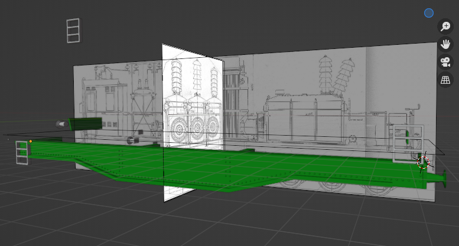Toggle the camera view icon
The image size is (459, 246).
[445, 62]
